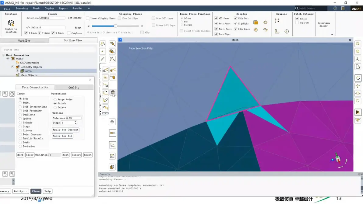Open the Display menu
Screen dimensions: 363x204
[x=49, y=8]
